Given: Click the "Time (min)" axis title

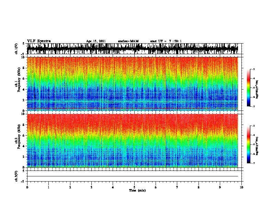Looking at the screenshot, I should pyautogui.click(x=137, y=190).
